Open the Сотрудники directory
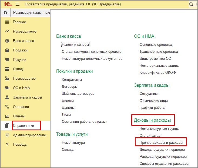 (149, 93)
